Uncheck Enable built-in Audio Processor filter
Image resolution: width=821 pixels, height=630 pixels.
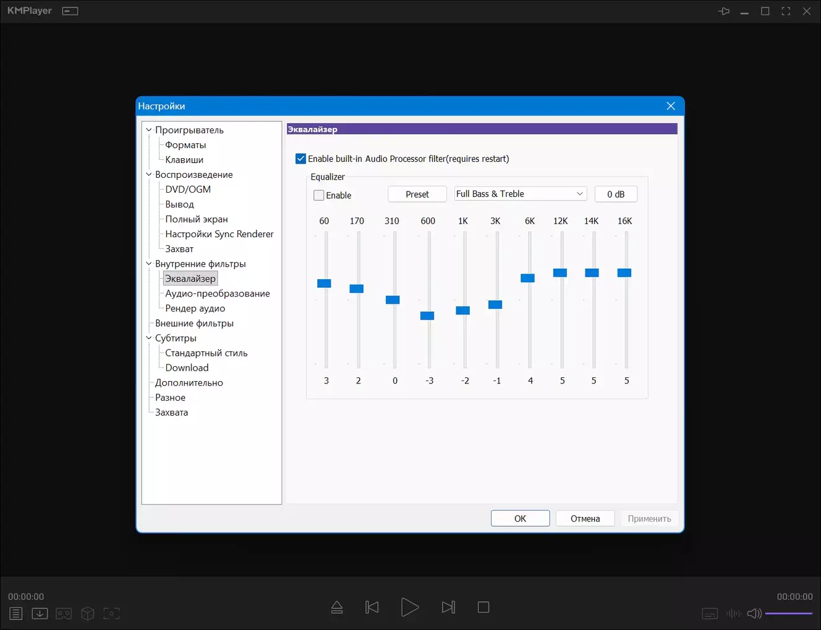click(x=301, y=159)
